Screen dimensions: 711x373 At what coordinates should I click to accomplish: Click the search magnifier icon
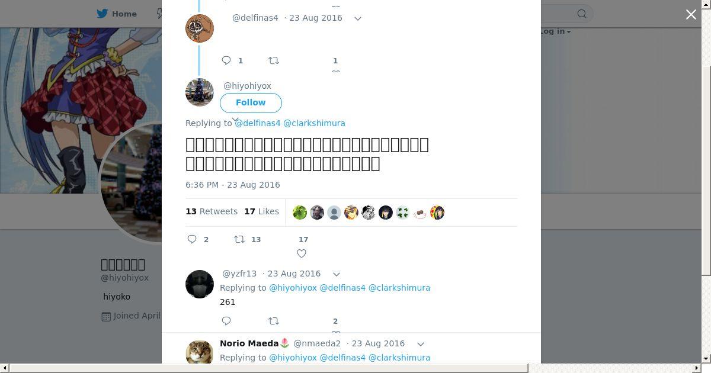coord(582,14)
